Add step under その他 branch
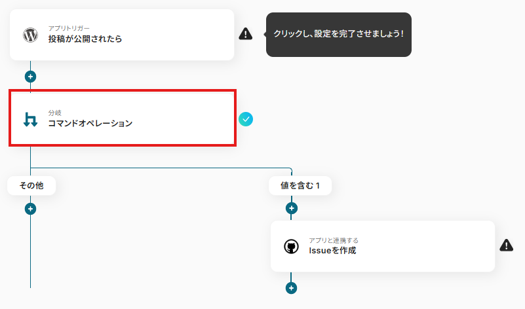This screenshot has height=309, width=525. (x=30, y=209)
